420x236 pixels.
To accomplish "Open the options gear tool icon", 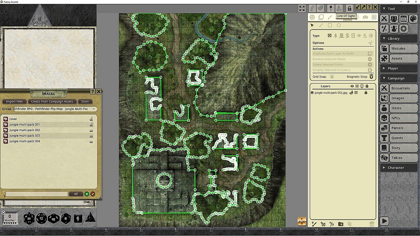I will 404,29.
